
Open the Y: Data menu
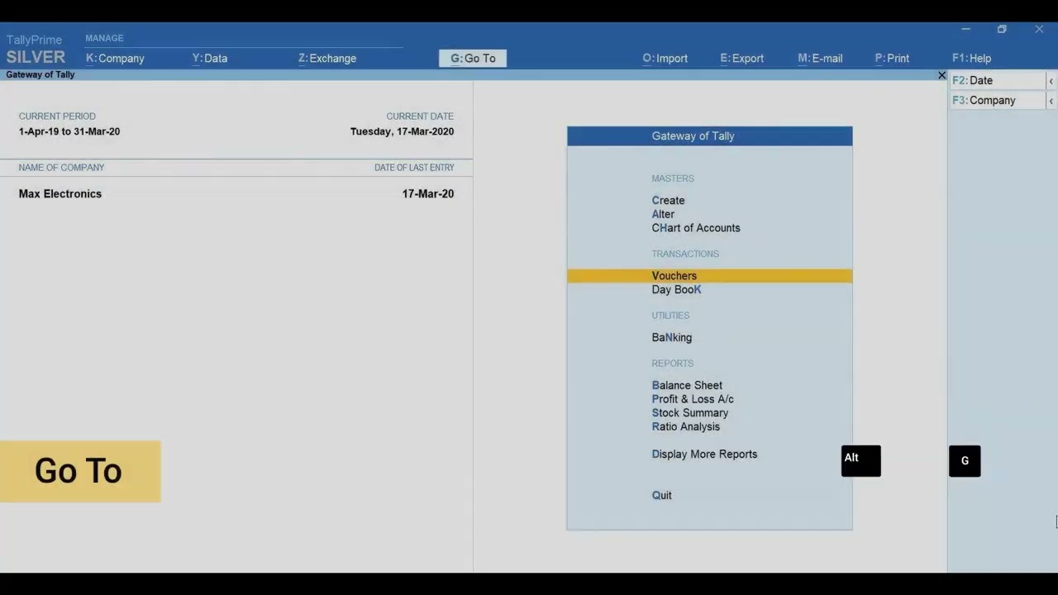[210, 58]
